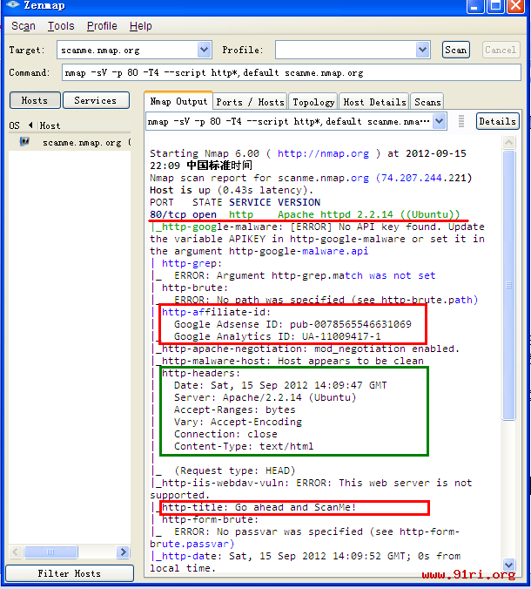Click 'Content-Type: text/html' header line

click(244, 446)
